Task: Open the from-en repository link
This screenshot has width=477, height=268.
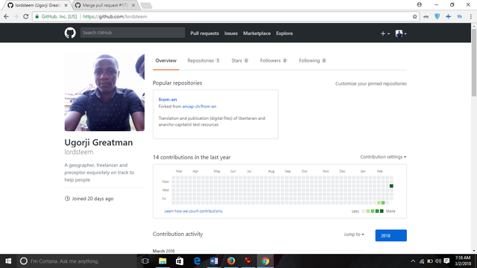Action: point(168,99)
